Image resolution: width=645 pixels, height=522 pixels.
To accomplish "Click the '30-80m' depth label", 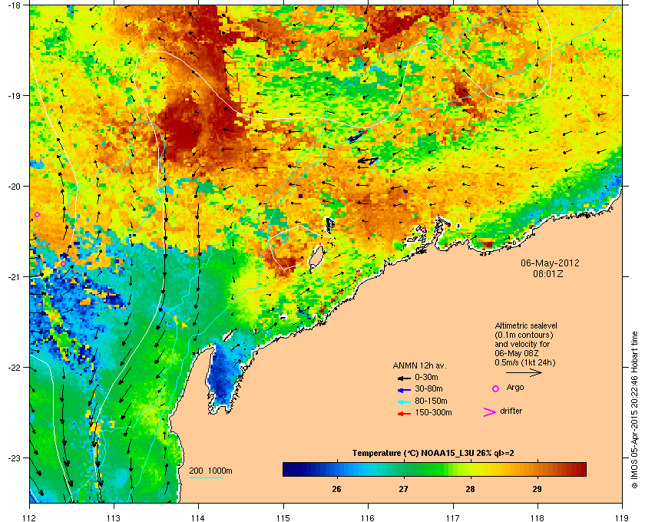I will [428, 388].
